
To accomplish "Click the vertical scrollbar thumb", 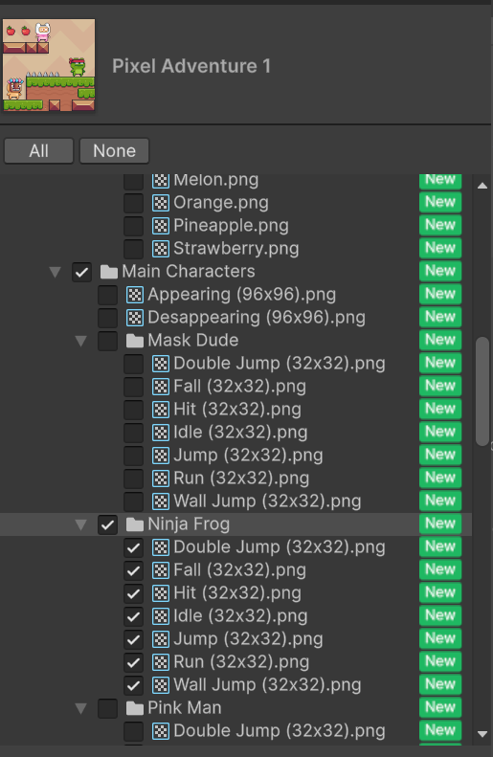I will click(482, 391).
